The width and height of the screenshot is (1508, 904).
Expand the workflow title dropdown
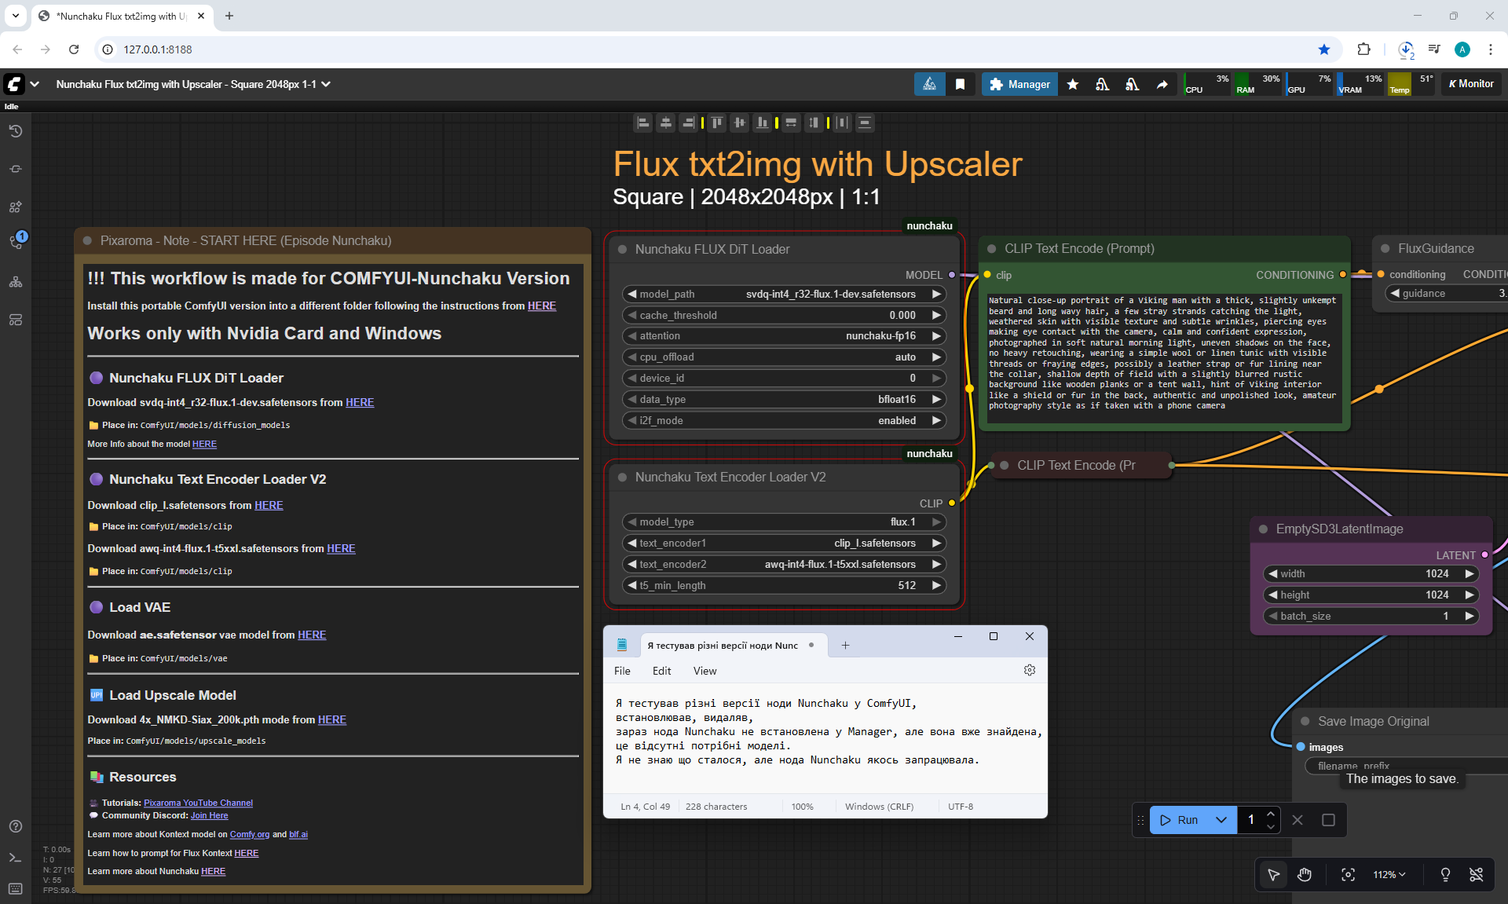326,84
